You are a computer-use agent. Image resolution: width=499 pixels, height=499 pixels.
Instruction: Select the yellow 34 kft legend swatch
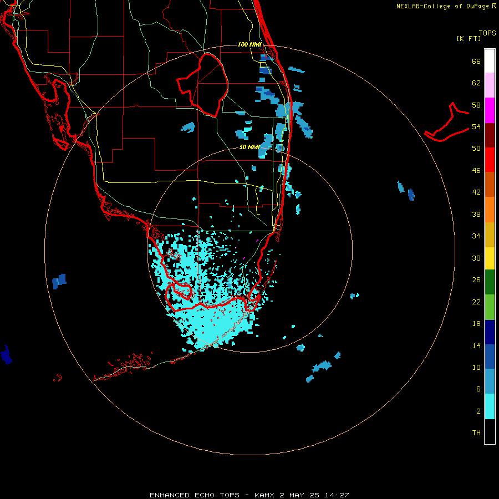[x=490, y=258]
